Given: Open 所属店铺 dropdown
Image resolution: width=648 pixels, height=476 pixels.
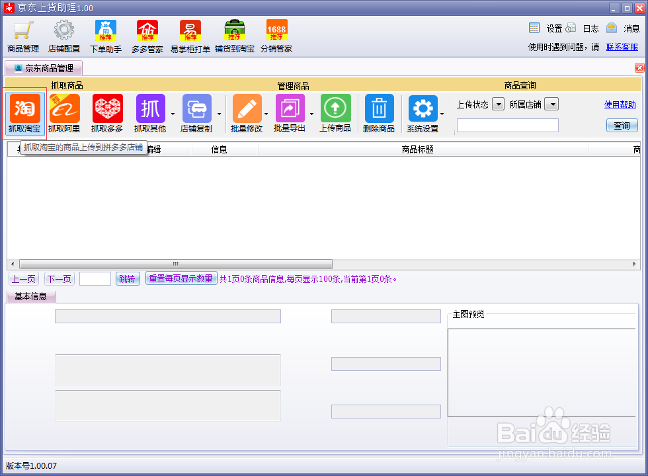Looking at the screenshot, I should click(551, 104).
